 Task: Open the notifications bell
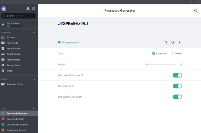point(28,9)
